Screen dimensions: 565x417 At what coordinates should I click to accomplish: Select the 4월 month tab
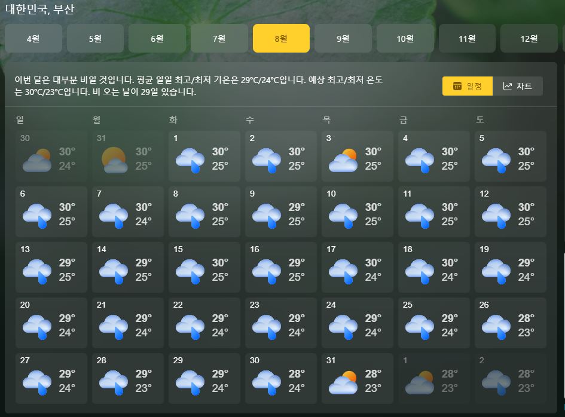pos(33,38)
